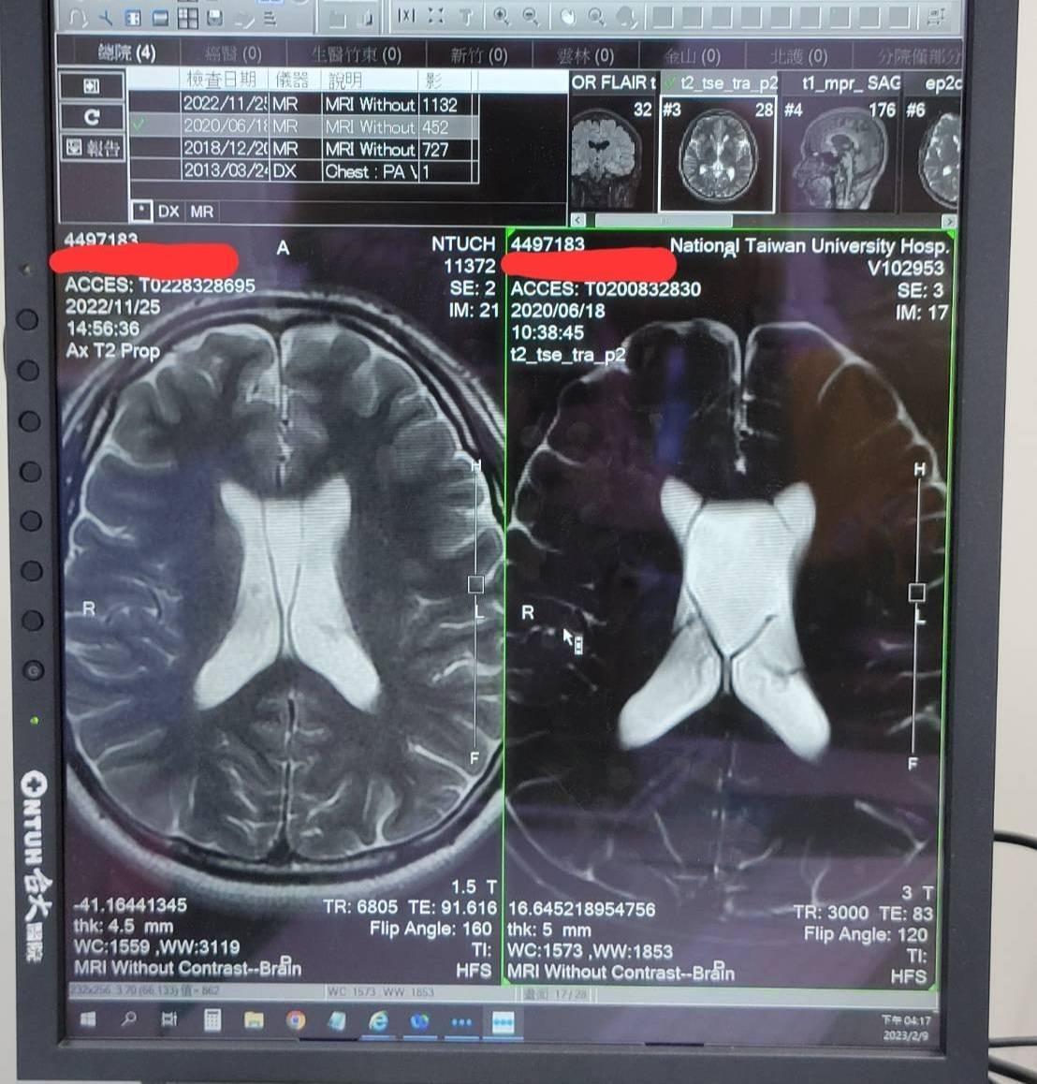Select the 2013/03/24 DX Chest PA row

point(303,170)
